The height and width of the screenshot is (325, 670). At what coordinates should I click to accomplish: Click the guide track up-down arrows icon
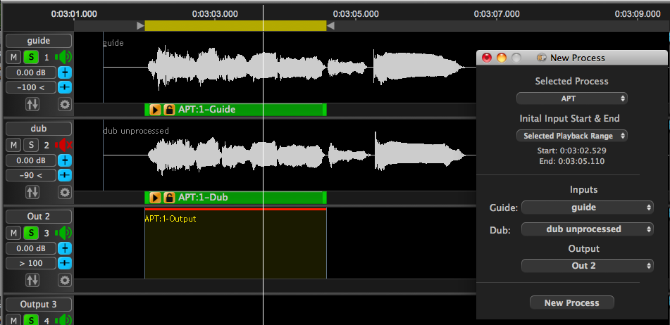(x=32, y=104)
